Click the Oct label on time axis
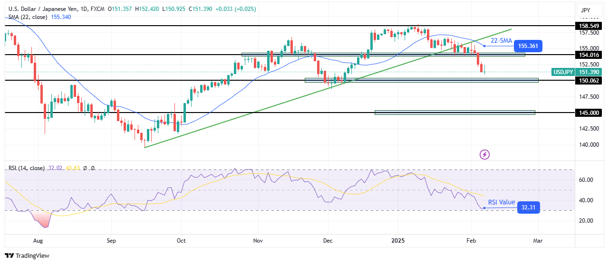This screenshot has width=609, height=264. pyautogui.click(x=180, y=241)
